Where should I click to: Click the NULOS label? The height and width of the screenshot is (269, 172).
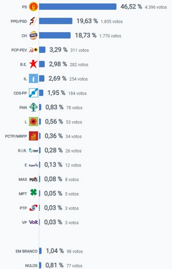click(x=31, y=265)
